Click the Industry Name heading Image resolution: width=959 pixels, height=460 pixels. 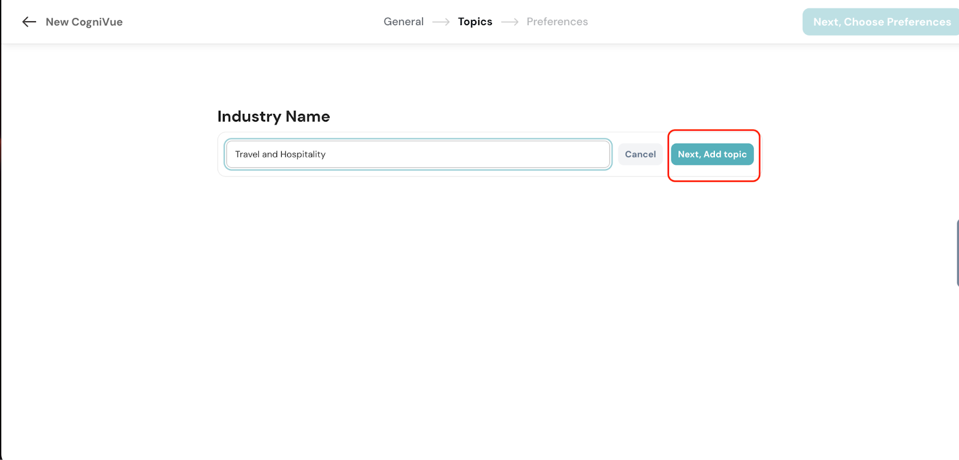(273, 116)
